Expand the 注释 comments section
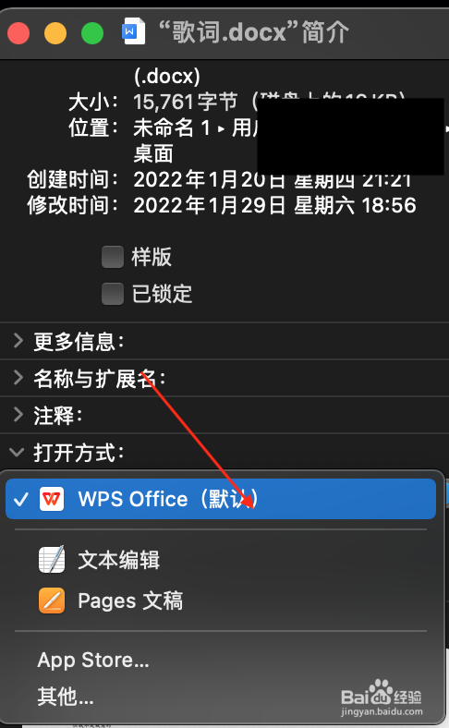 [x=18, y=414]
